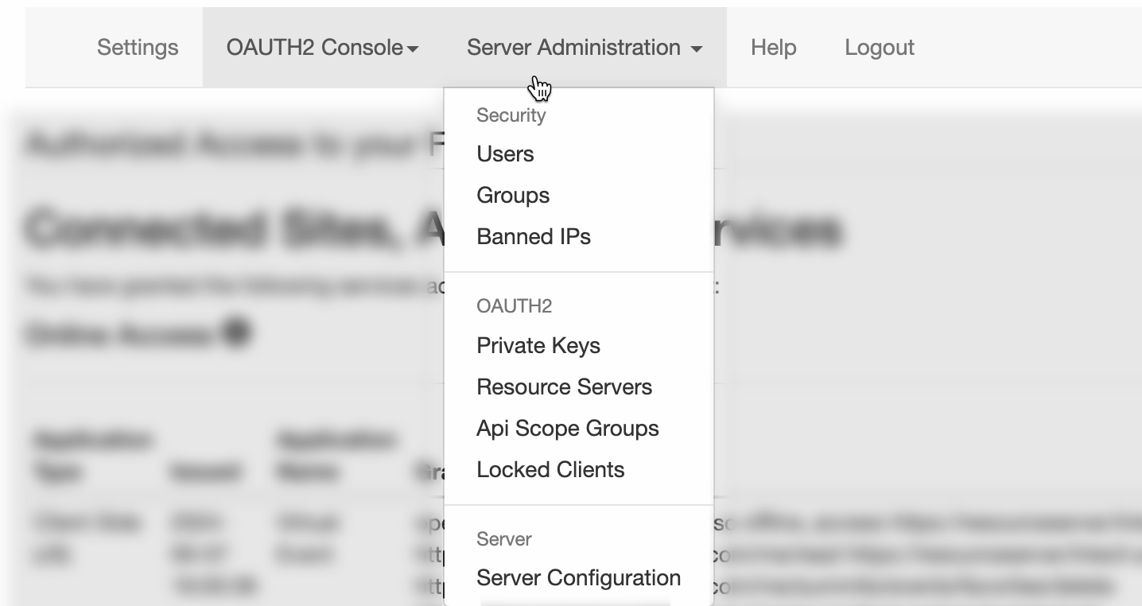Click the help icon beside Online Access
The width and height of the screenshot is (1142, 606).
[x=236, y=334]
